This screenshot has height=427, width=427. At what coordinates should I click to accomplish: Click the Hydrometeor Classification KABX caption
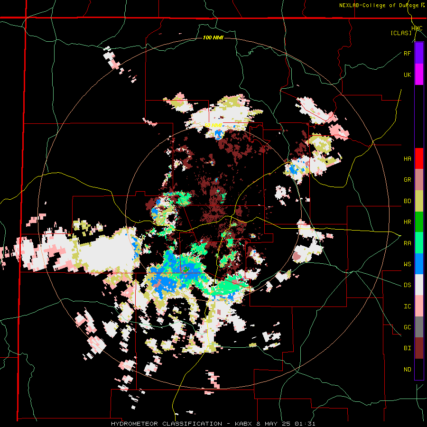click(x=213, y=424)
